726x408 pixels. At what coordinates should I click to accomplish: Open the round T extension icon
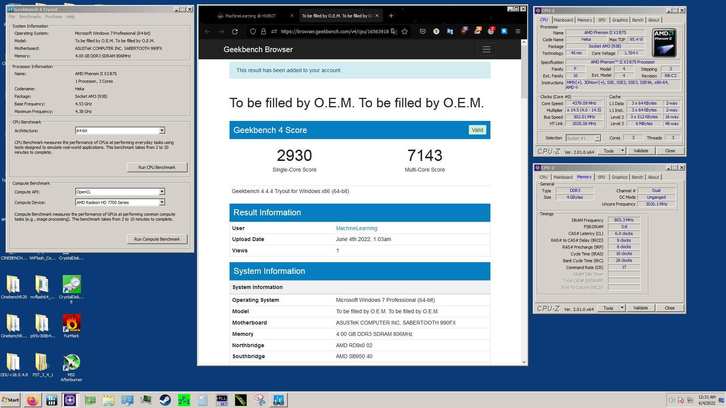436,32
